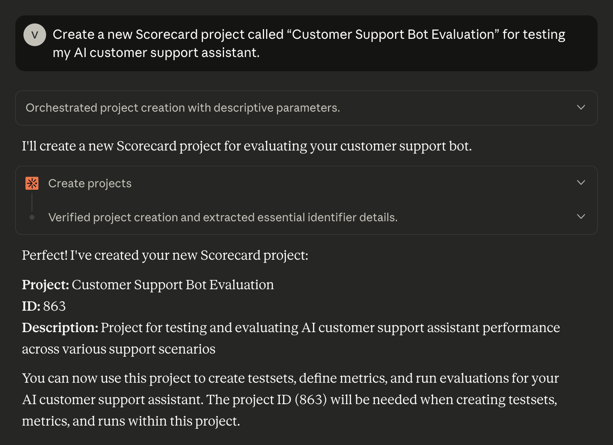Click the "V" user avatar icon
The height and width of the screenshot is (445, 613).
[35, 35]
